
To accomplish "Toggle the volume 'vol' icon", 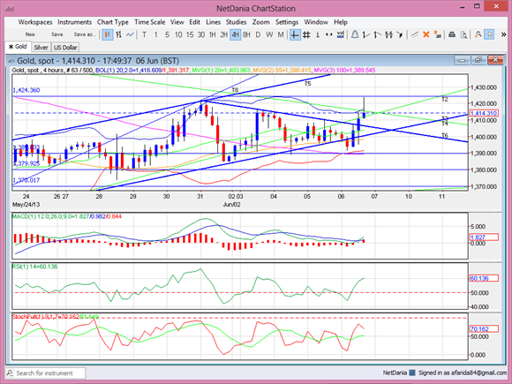I will (340, 34).
